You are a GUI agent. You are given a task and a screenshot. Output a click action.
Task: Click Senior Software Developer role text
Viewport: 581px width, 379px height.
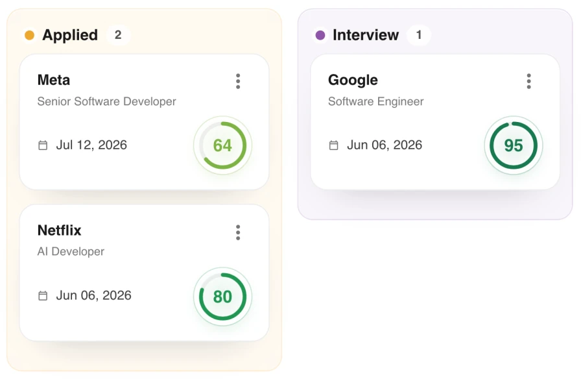point(107,101)
